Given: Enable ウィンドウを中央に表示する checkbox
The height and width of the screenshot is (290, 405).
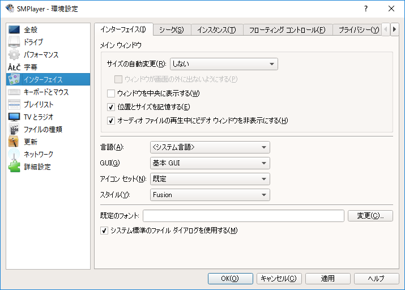Looking at the screenshot, I should tap(112, 93).
